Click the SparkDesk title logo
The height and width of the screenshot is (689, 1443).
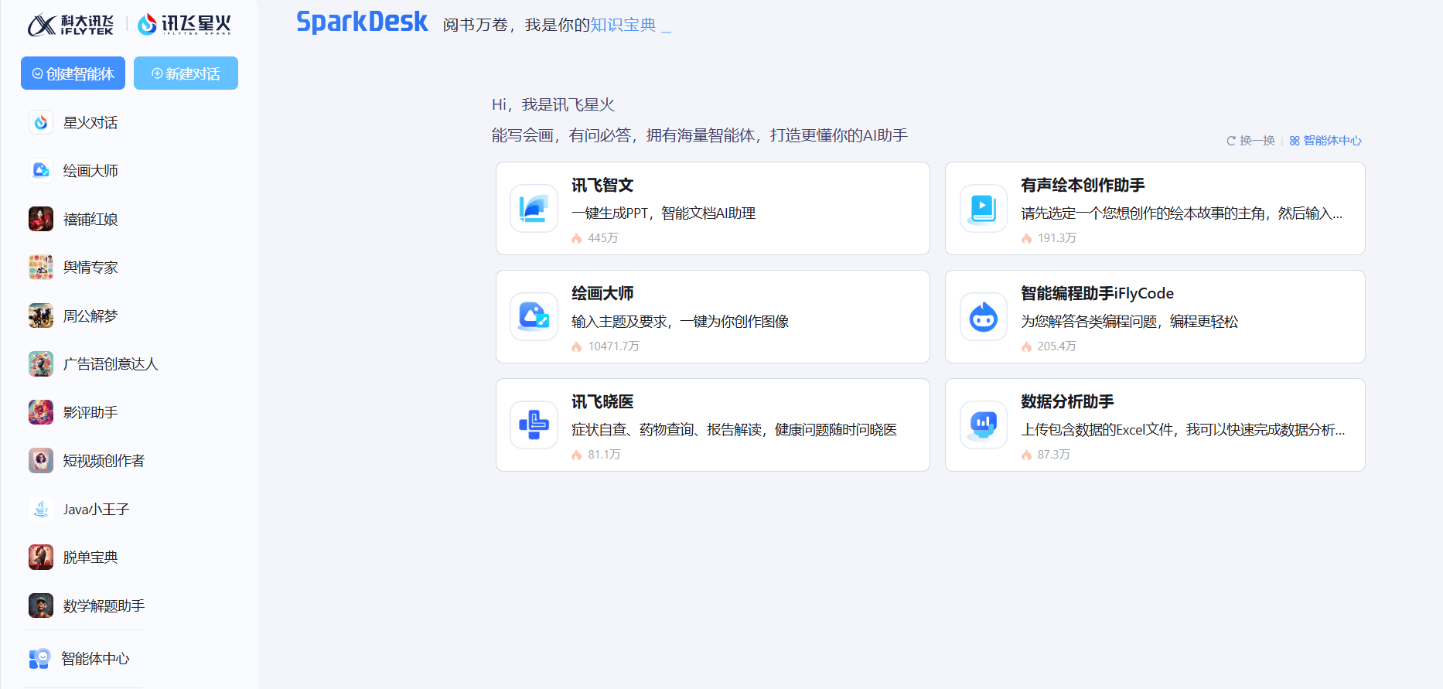click(x=362, y=22)
